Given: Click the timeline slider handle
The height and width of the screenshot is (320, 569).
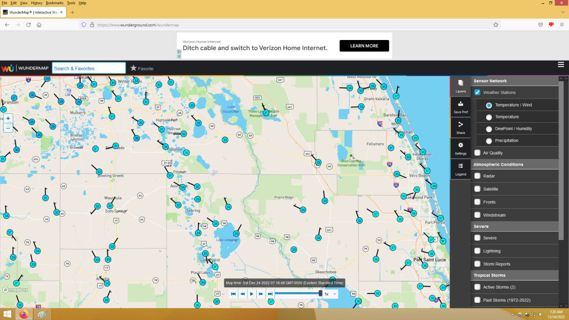Looking at the screenshot, I should click(320, 293).
